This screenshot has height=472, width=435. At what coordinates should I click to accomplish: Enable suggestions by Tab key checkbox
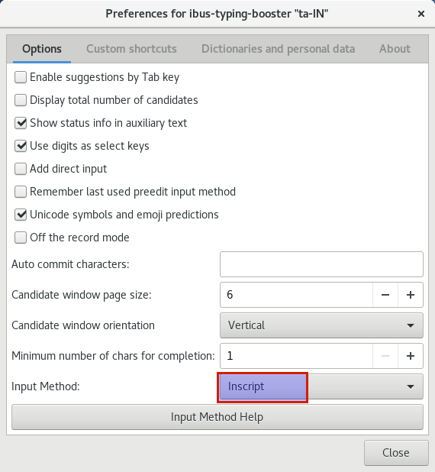[x=21, y=77]
